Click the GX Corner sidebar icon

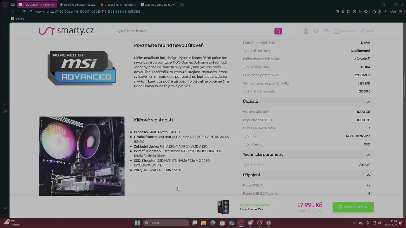tap(5, 208)
